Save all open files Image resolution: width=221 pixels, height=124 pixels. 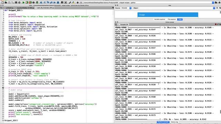point(13,2)
